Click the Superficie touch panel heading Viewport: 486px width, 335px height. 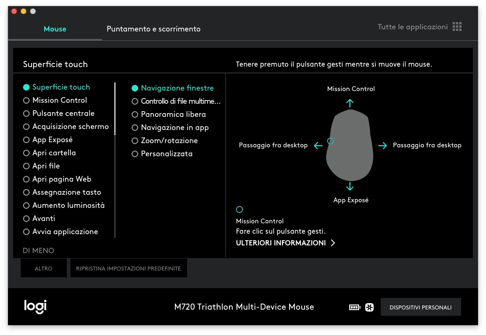tap(55, 64)
